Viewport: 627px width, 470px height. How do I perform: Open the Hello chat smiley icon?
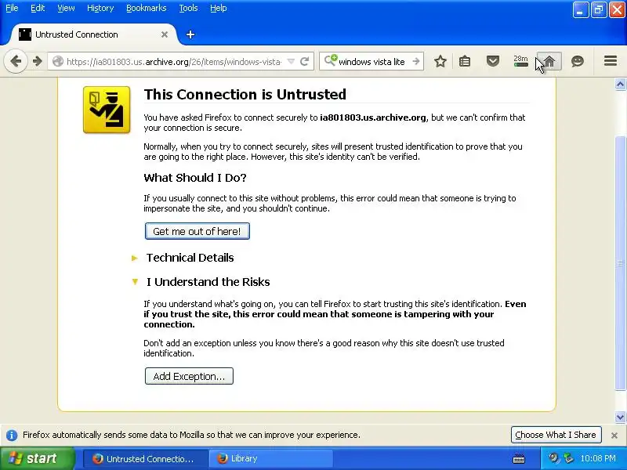pyautogui.click(x=578, y=61)
